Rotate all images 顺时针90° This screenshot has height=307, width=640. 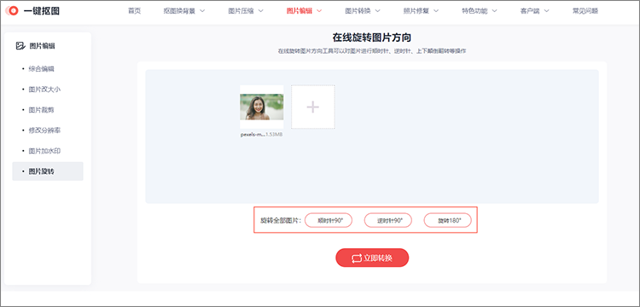pos(329,220)
